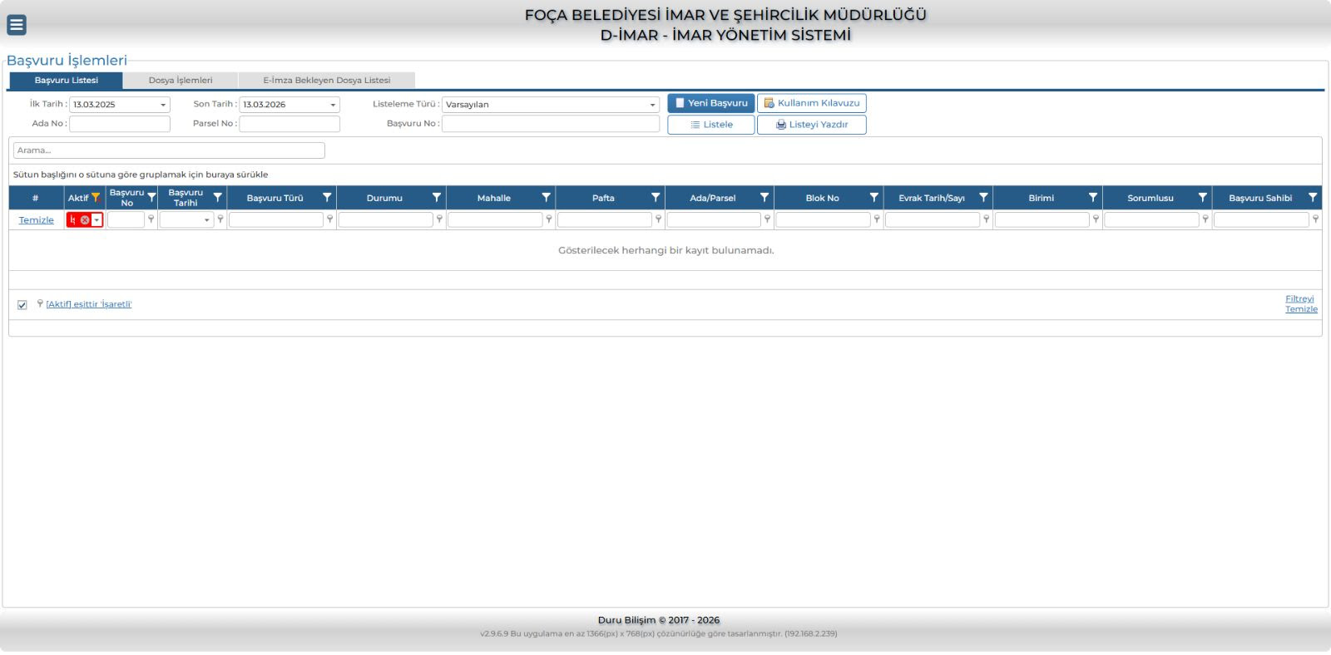
Task: Open the Son Tarih date picker dropdown
Action: click(x=333, y=106)
